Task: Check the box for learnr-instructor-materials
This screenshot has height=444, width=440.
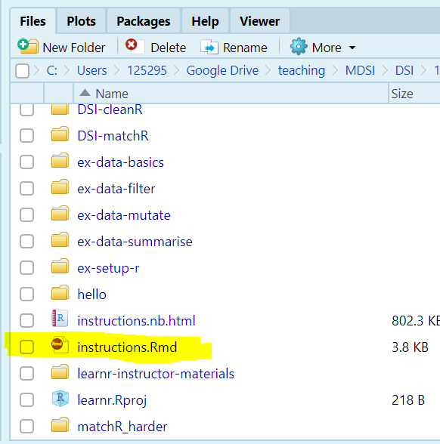Action: click(27, 373)
